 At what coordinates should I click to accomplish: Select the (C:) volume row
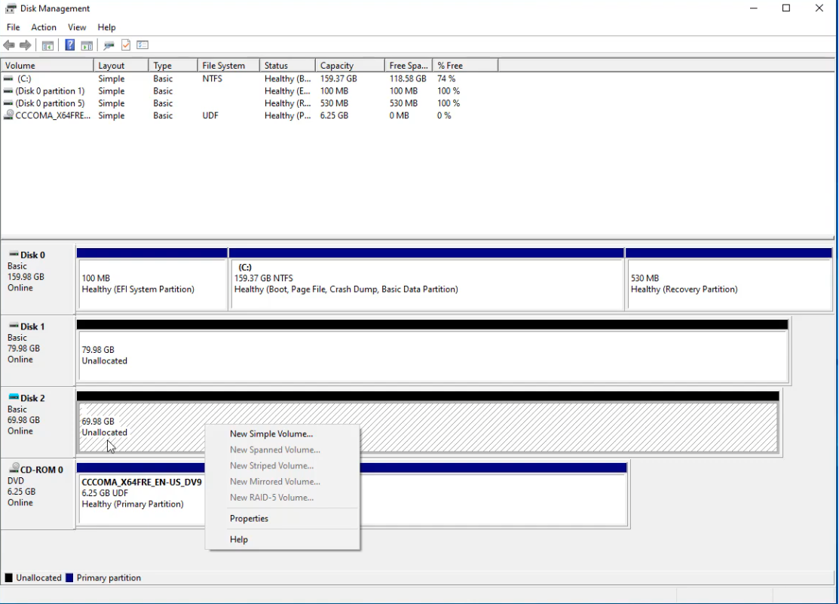[x=250, y=78]
